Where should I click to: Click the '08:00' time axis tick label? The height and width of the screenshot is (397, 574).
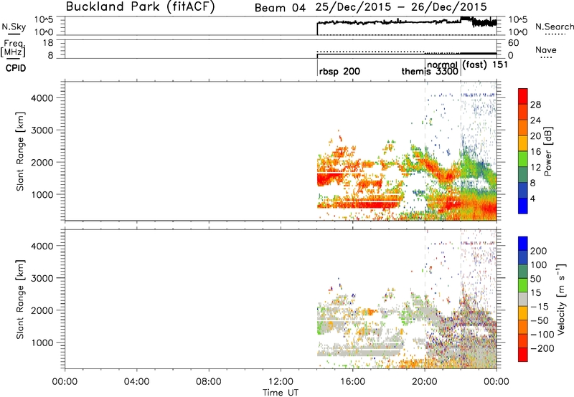[x=209, y=382]
